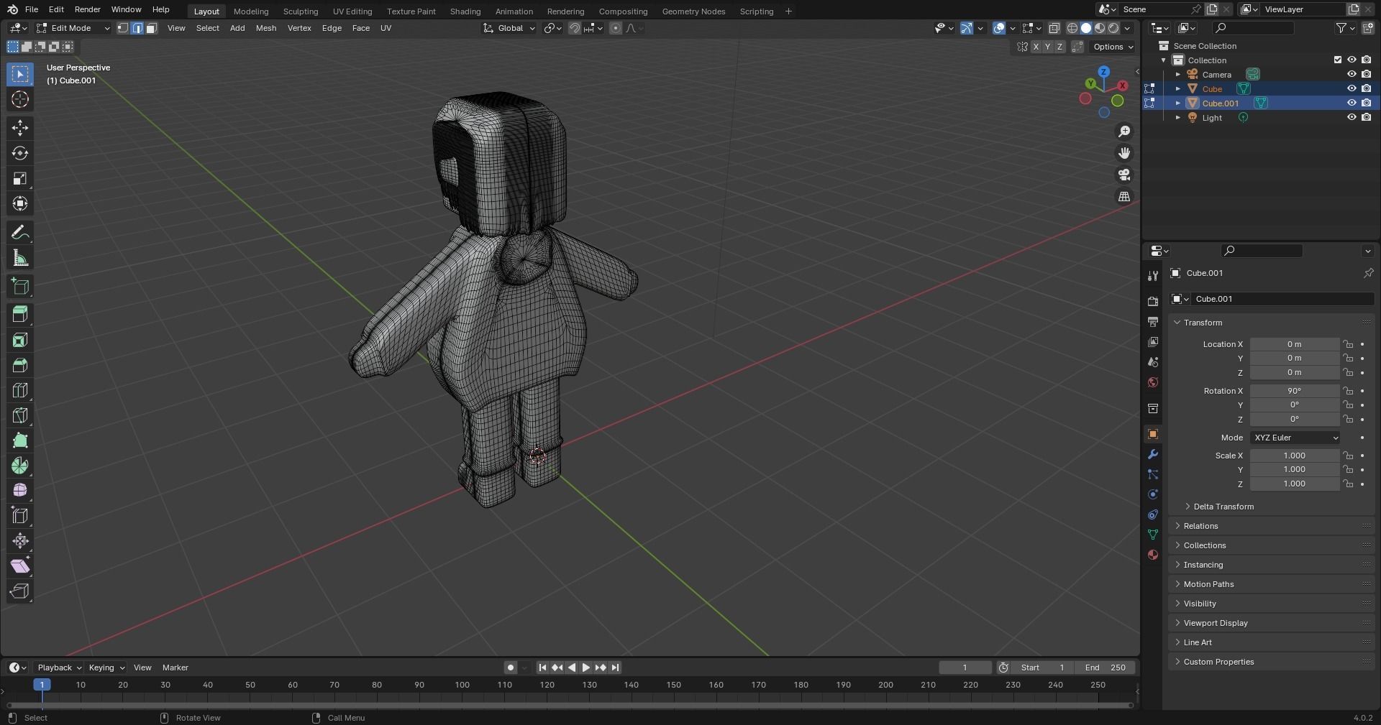This screenshot has width=1381, height=725.
Task: Open the Vertex menu
Action: (x=299, y=28)
